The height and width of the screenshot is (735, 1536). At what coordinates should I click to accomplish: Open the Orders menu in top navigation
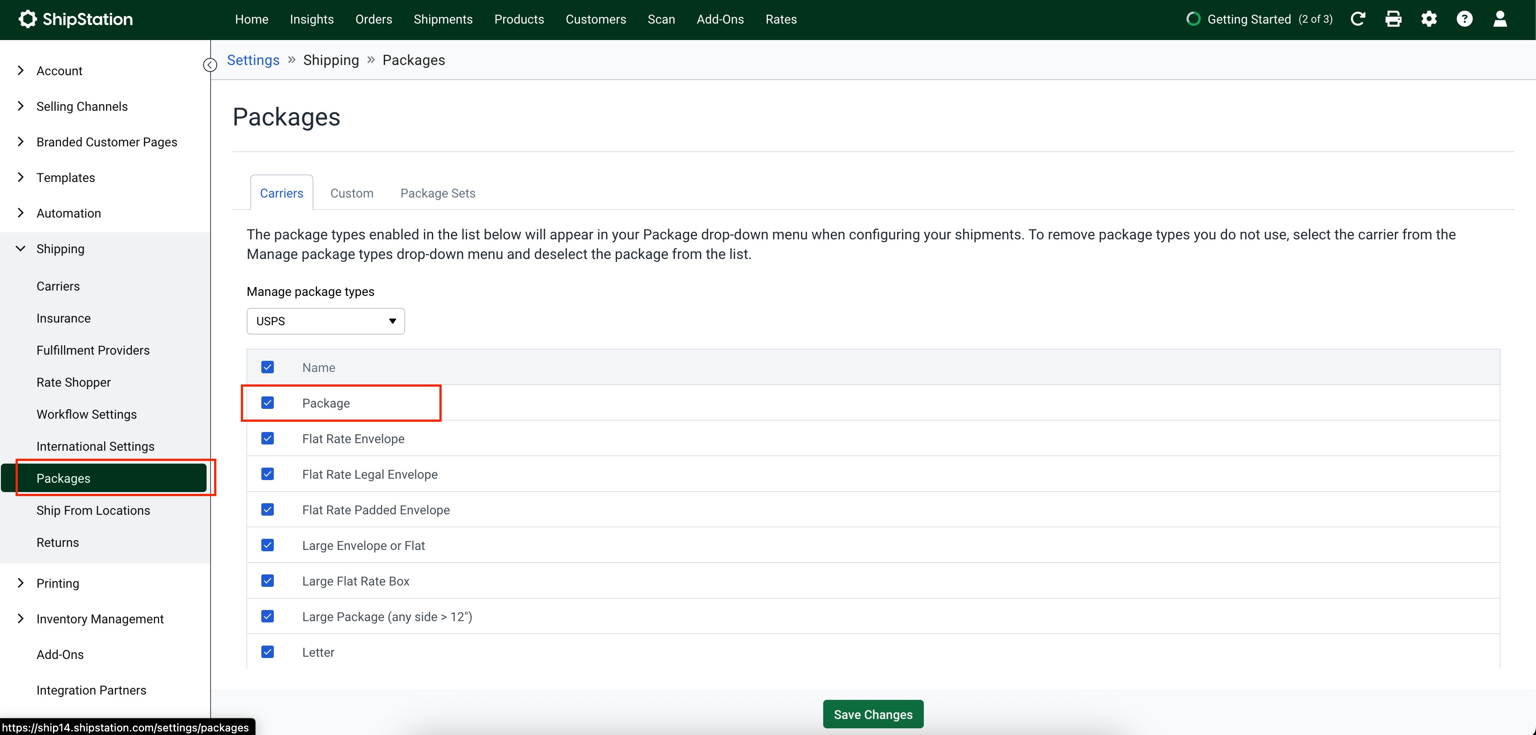(x=373, y=19)
